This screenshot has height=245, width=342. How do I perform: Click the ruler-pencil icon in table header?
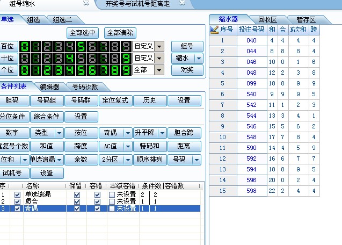(x=215, y=29)
